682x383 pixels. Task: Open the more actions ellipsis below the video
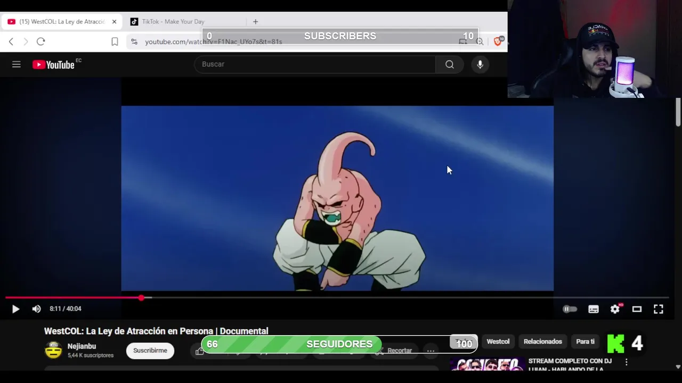click(431, 351)
